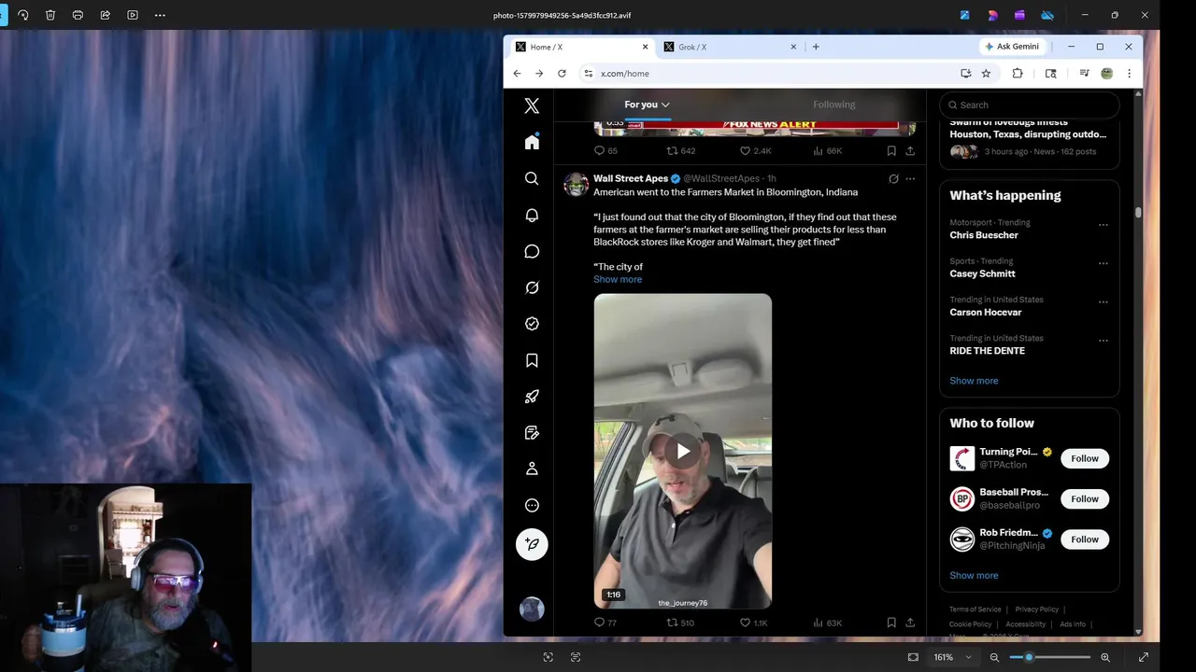
Task: Expand post text with Show more
Action: (618, 279)
